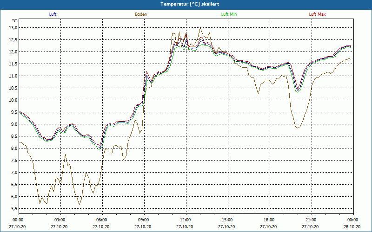Select the blue Luft legend label
Viewport: 372px width, 232px height.
(53, 14)
